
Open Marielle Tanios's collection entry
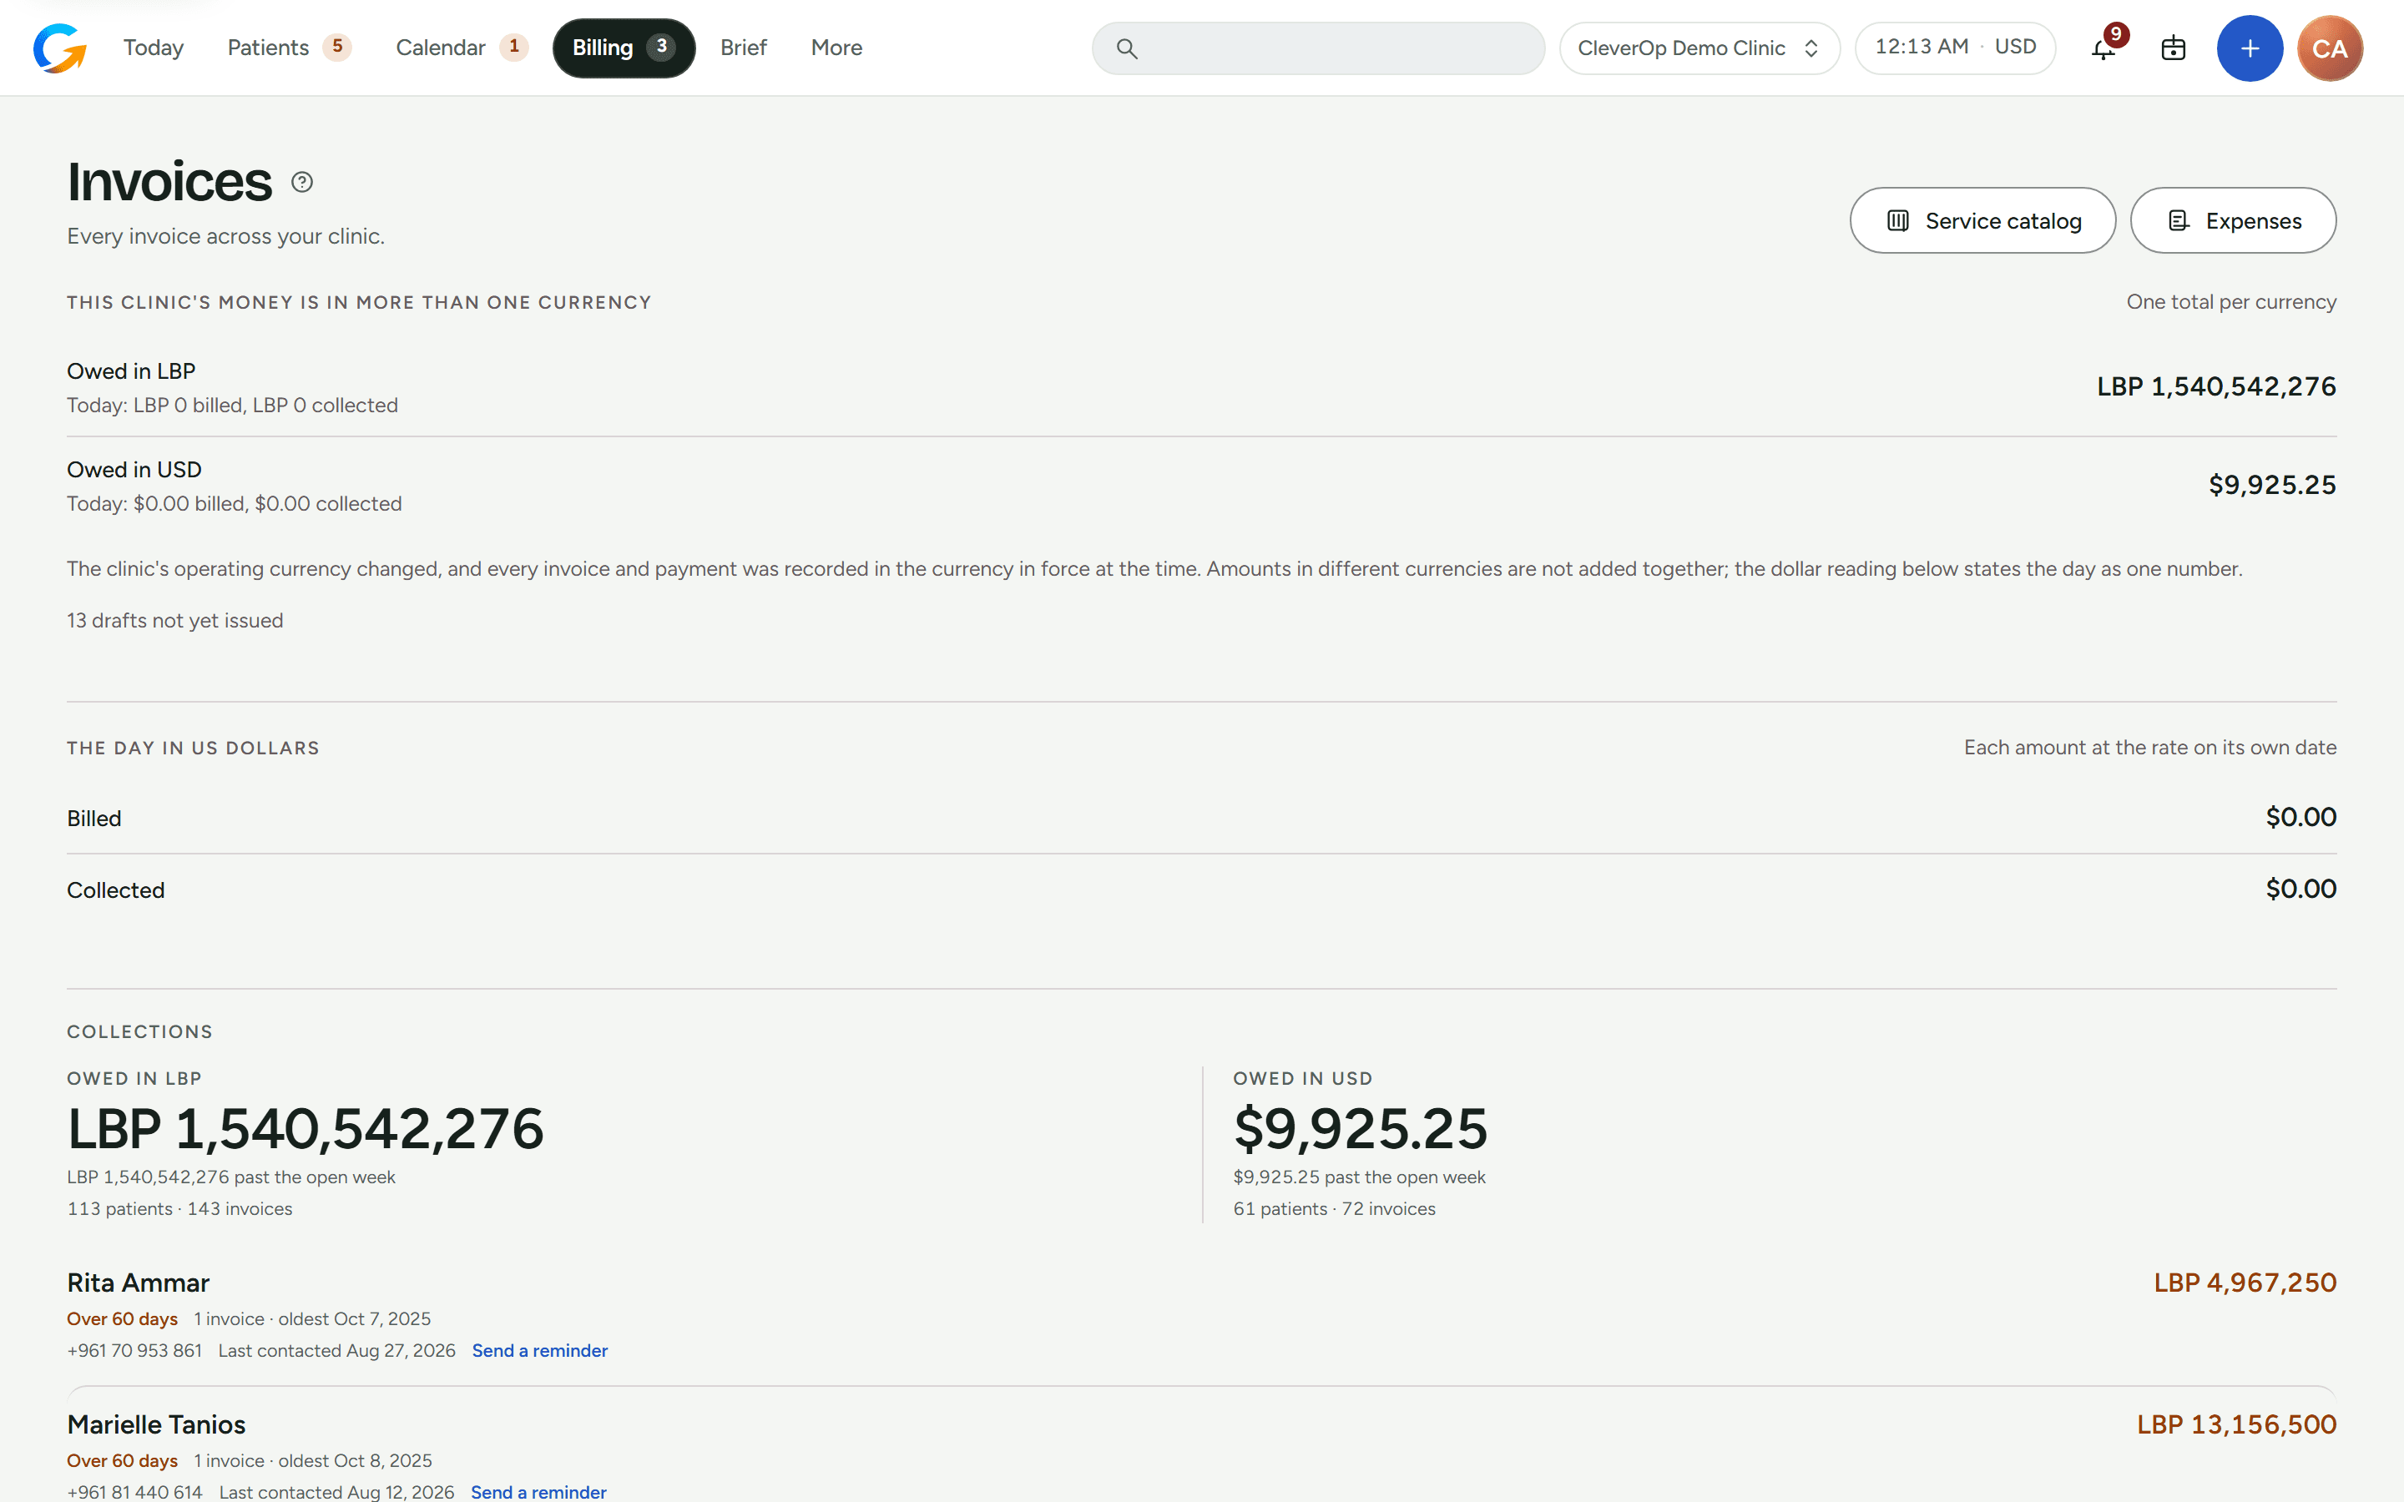(x=1201, y=1446)
